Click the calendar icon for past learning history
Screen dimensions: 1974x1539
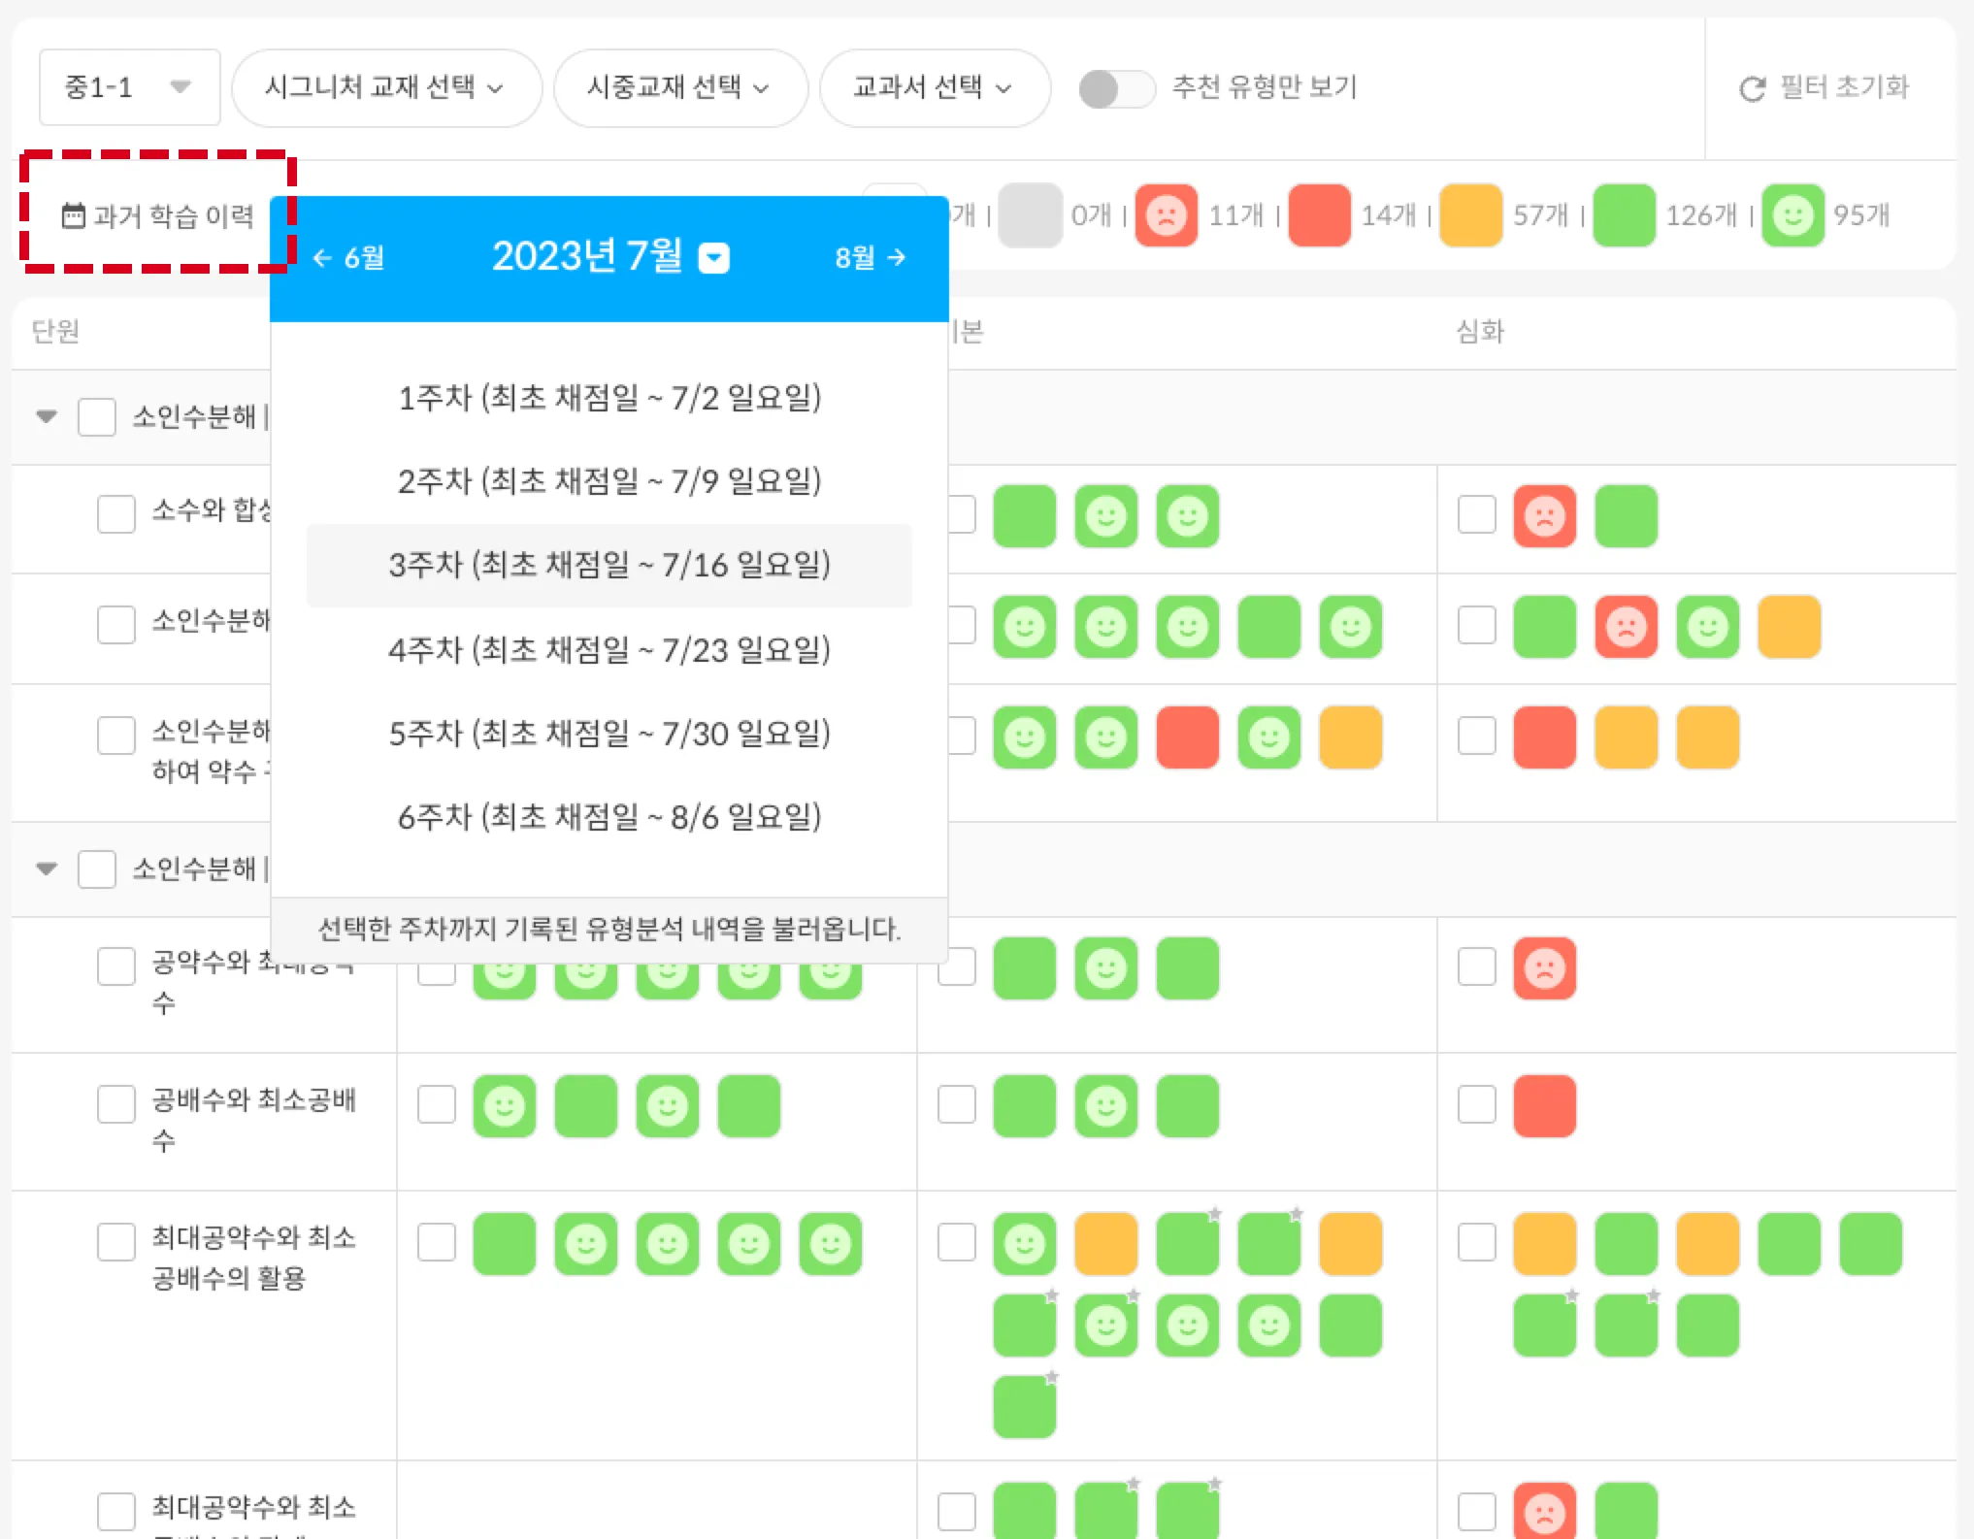tap(74, 215)
